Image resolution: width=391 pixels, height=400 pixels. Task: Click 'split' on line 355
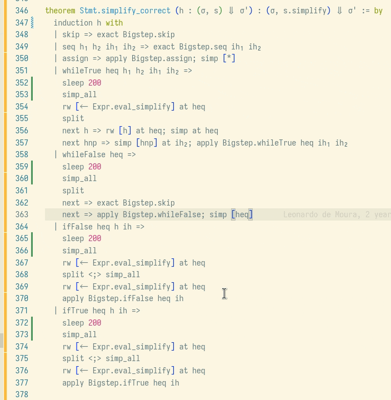click(x=73, y=119)
